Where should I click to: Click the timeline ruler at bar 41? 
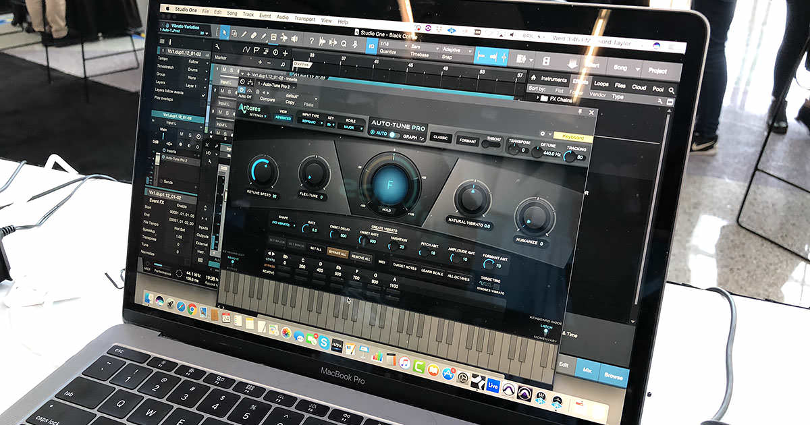pos(376,61)
